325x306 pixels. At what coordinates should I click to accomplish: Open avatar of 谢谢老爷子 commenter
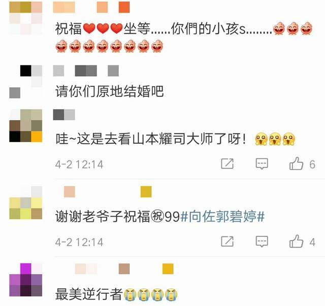coord(26,202)
